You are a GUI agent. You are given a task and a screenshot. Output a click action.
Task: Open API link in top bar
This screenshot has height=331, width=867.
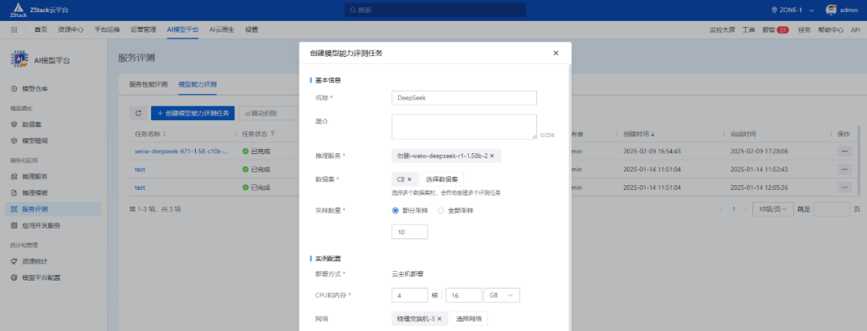tap(856, 30)
